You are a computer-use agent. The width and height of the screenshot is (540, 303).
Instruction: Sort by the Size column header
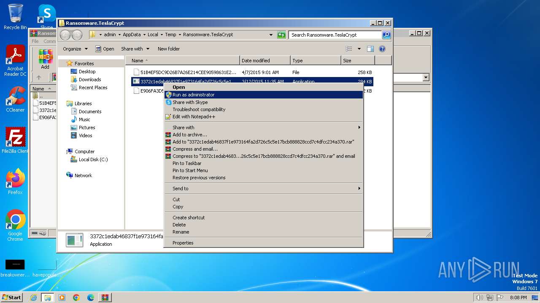(x=358, y=61)
